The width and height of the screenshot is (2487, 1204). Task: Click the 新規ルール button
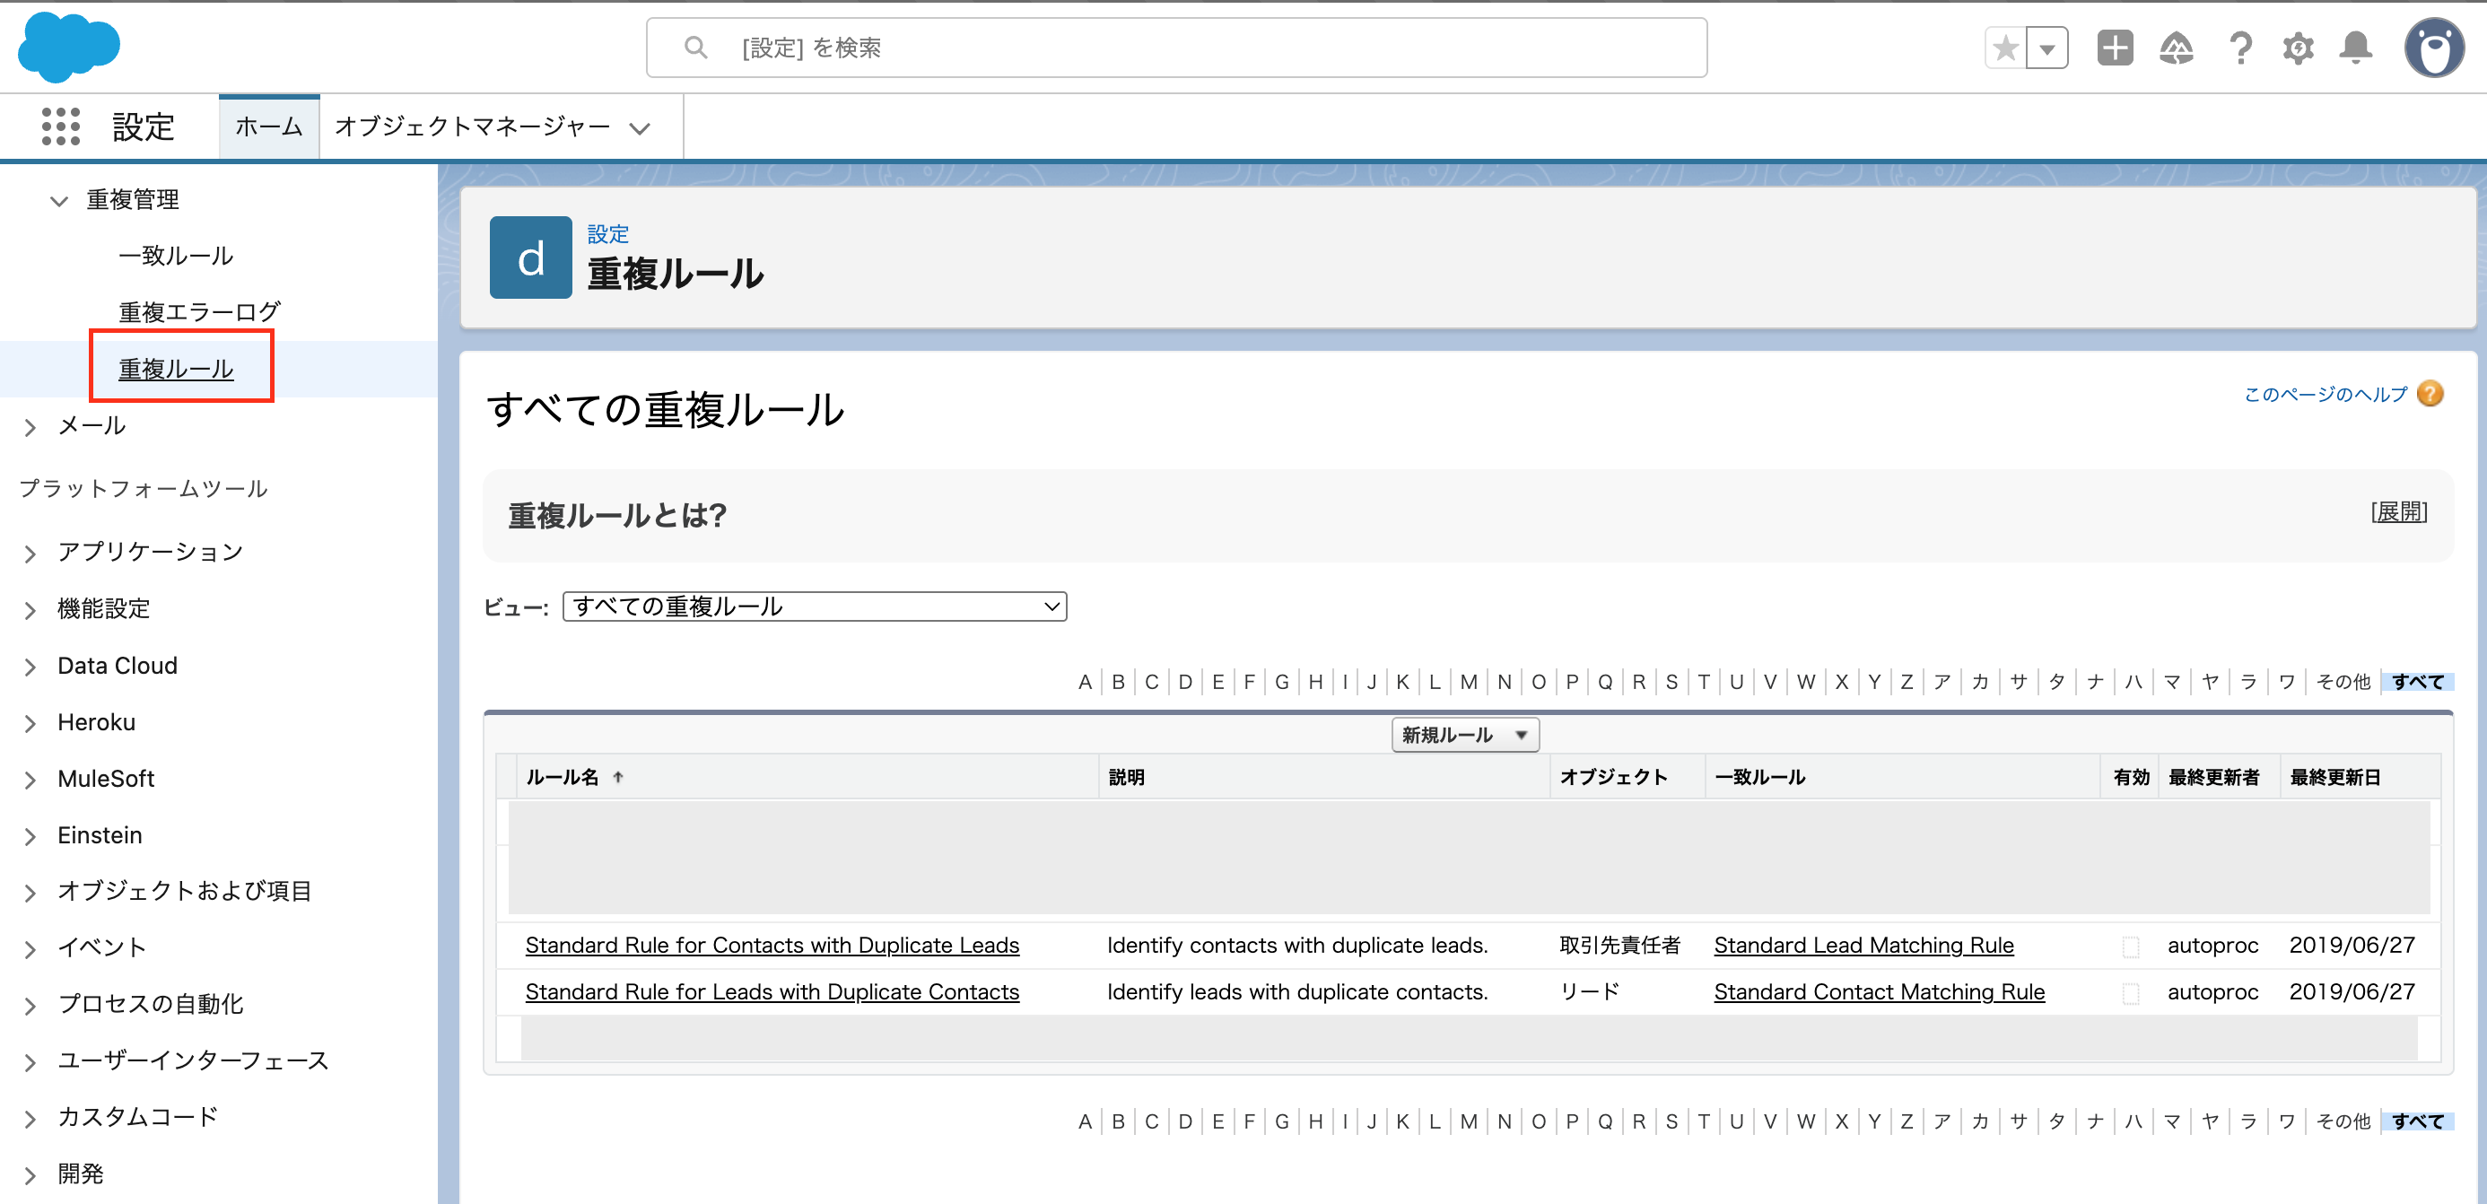pyautogui.click(x=1464, y=735)
